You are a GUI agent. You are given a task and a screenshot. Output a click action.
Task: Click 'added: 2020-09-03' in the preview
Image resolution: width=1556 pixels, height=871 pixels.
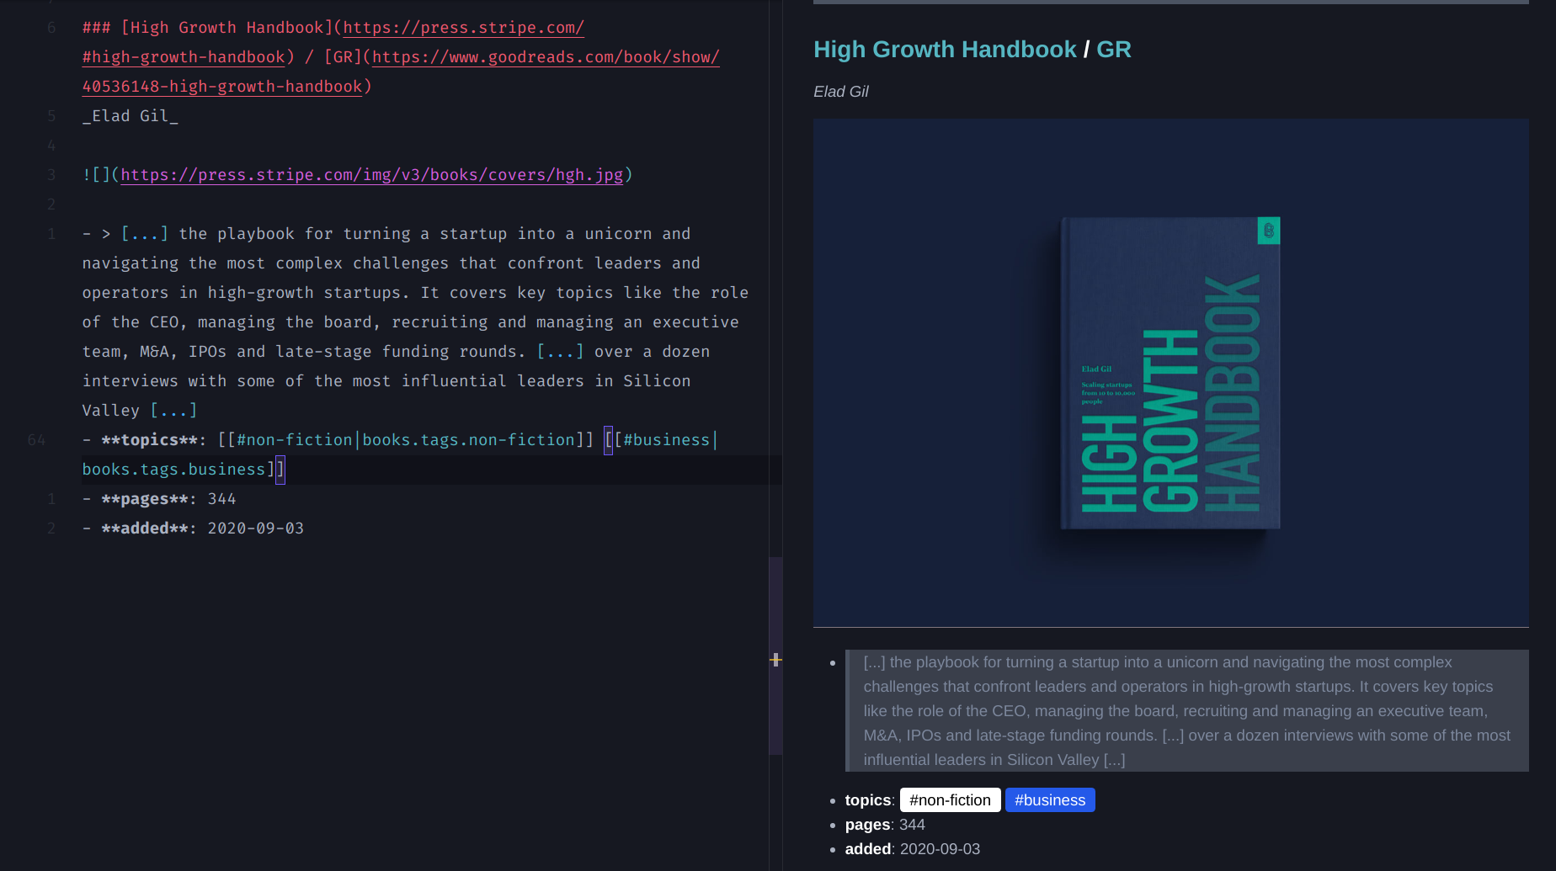tap(913, 849)
